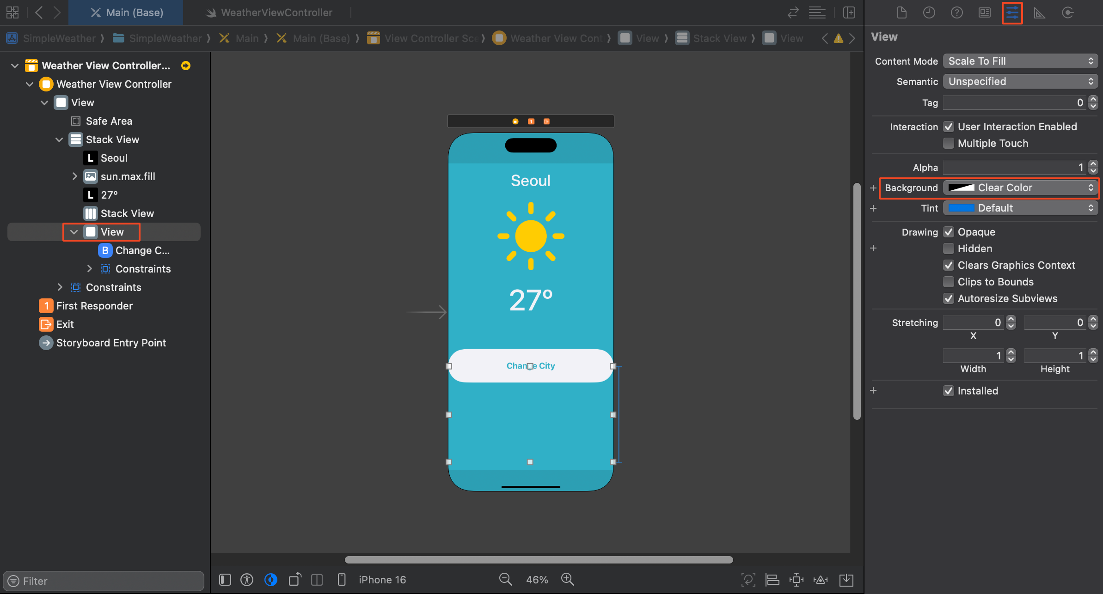Enable the Multiple Touch checkbox
This screenshot has height=594, width=1103.
click(x=949, y=143)
